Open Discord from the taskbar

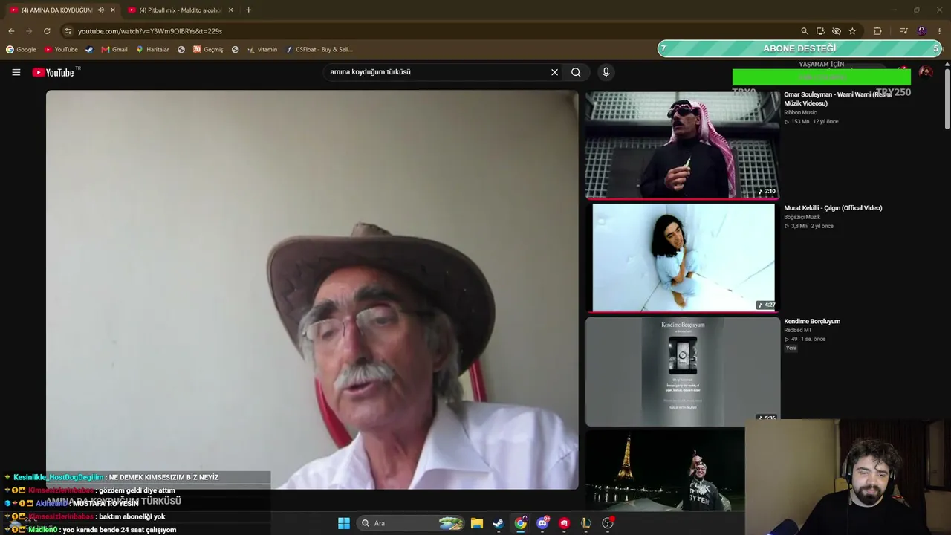point(542,523)
